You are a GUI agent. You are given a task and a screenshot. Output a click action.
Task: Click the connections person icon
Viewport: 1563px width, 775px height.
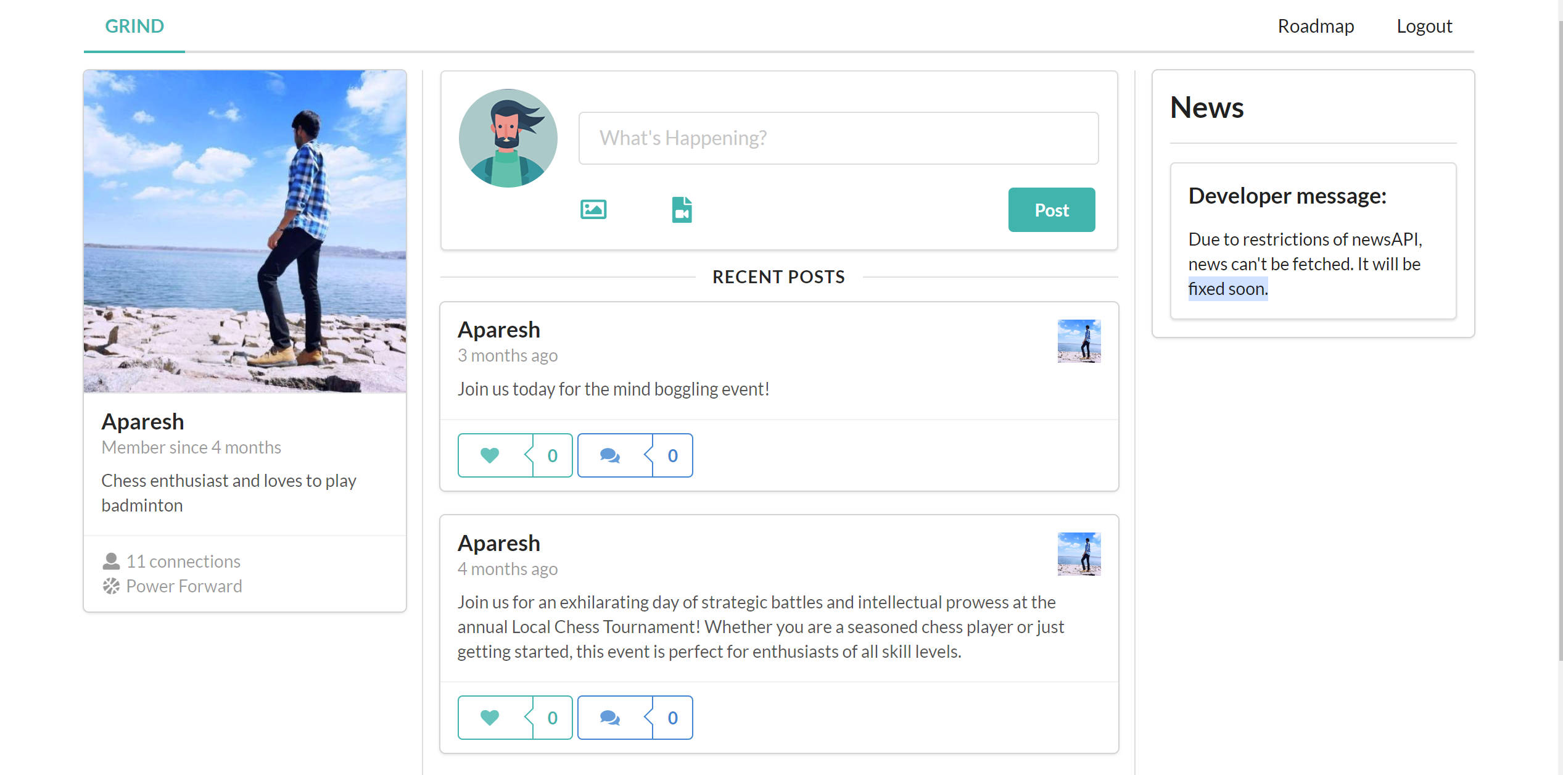(111, 562)
